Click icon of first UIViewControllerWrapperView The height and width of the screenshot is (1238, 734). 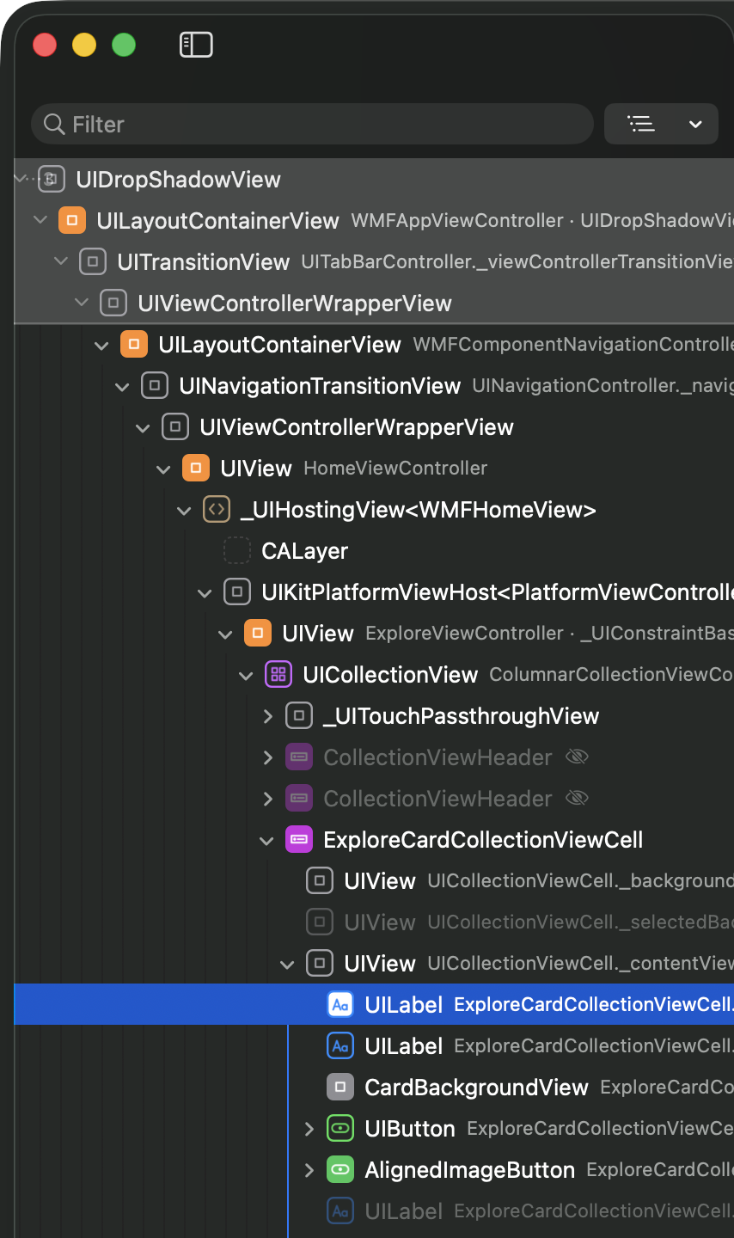coord(113,303)
